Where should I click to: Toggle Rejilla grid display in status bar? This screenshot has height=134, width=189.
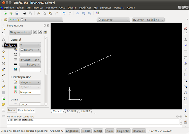[x=86, y=131]
